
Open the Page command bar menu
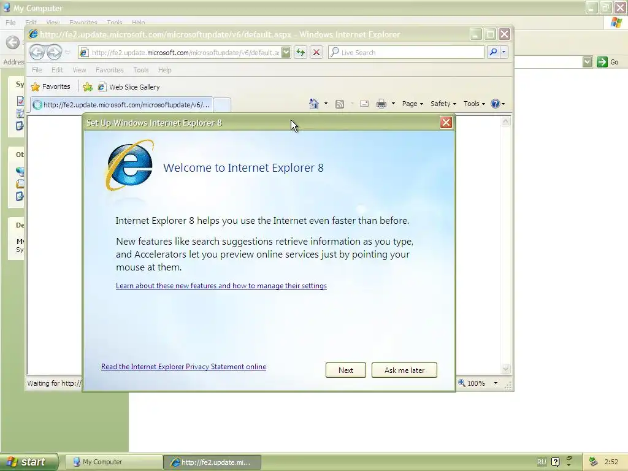pos(413,104)
